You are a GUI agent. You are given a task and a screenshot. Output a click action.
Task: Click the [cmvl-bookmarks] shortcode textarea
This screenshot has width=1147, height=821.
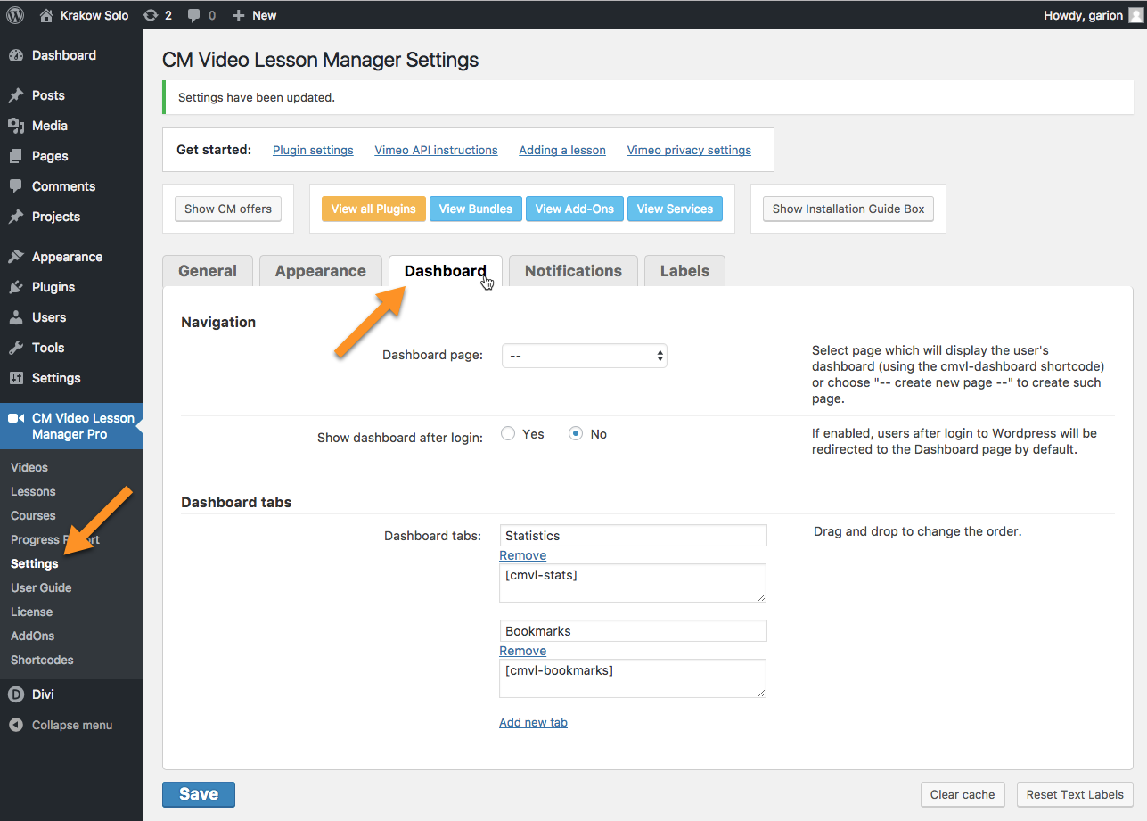coord(633,678)
